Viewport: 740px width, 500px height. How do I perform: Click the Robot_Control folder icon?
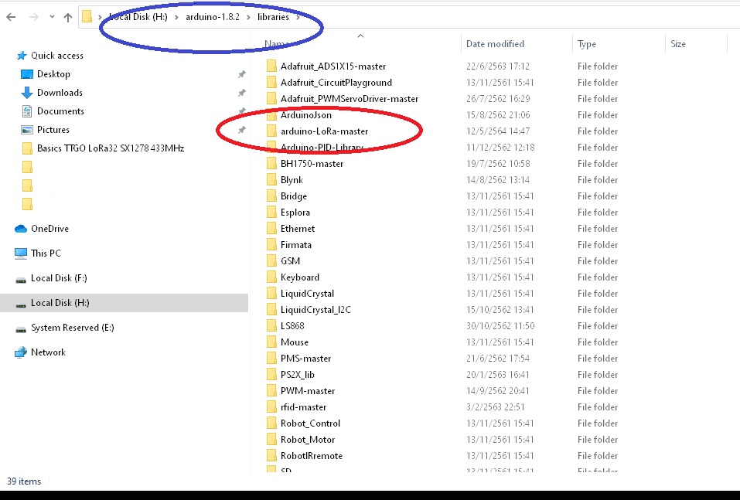click(x=271, y=423)
